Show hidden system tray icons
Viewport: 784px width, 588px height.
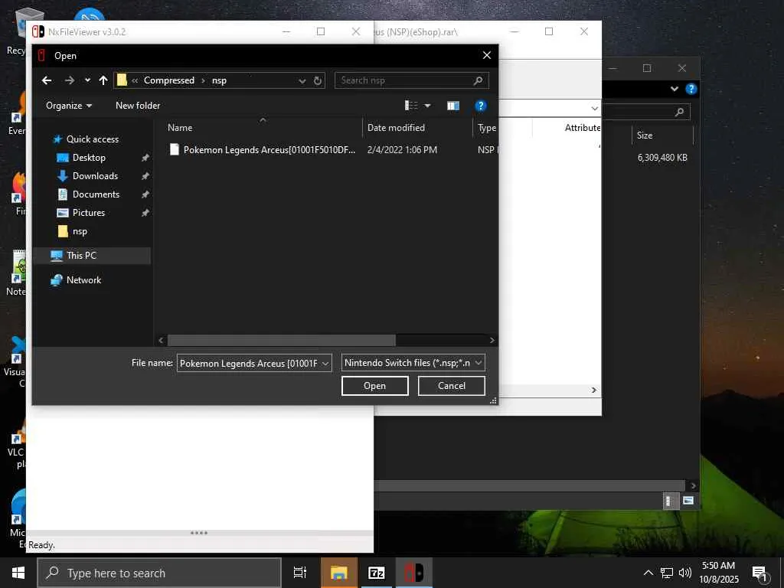click(x=648, y=573)
